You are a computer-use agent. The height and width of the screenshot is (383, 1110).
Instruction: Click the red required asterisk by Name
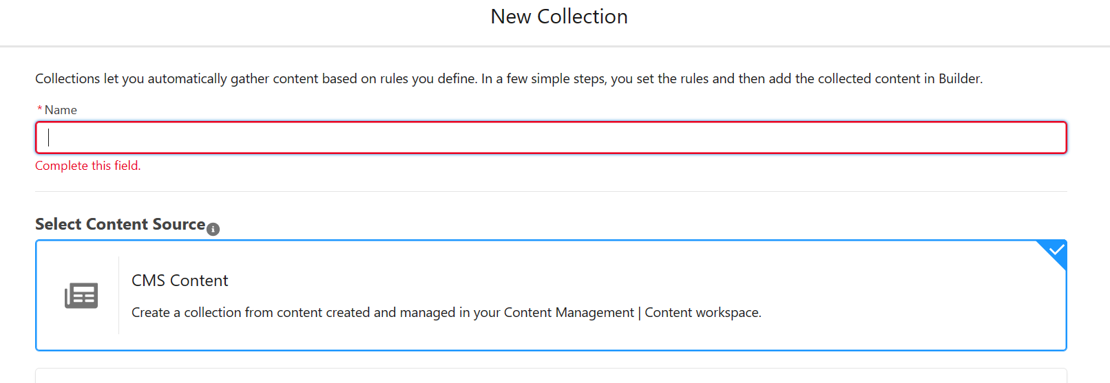(40, 109)
